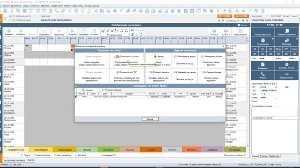Click the Вырезать scissors button
Image resolution: width=300 pixels, height=168 pixels.
click(73, 32)
